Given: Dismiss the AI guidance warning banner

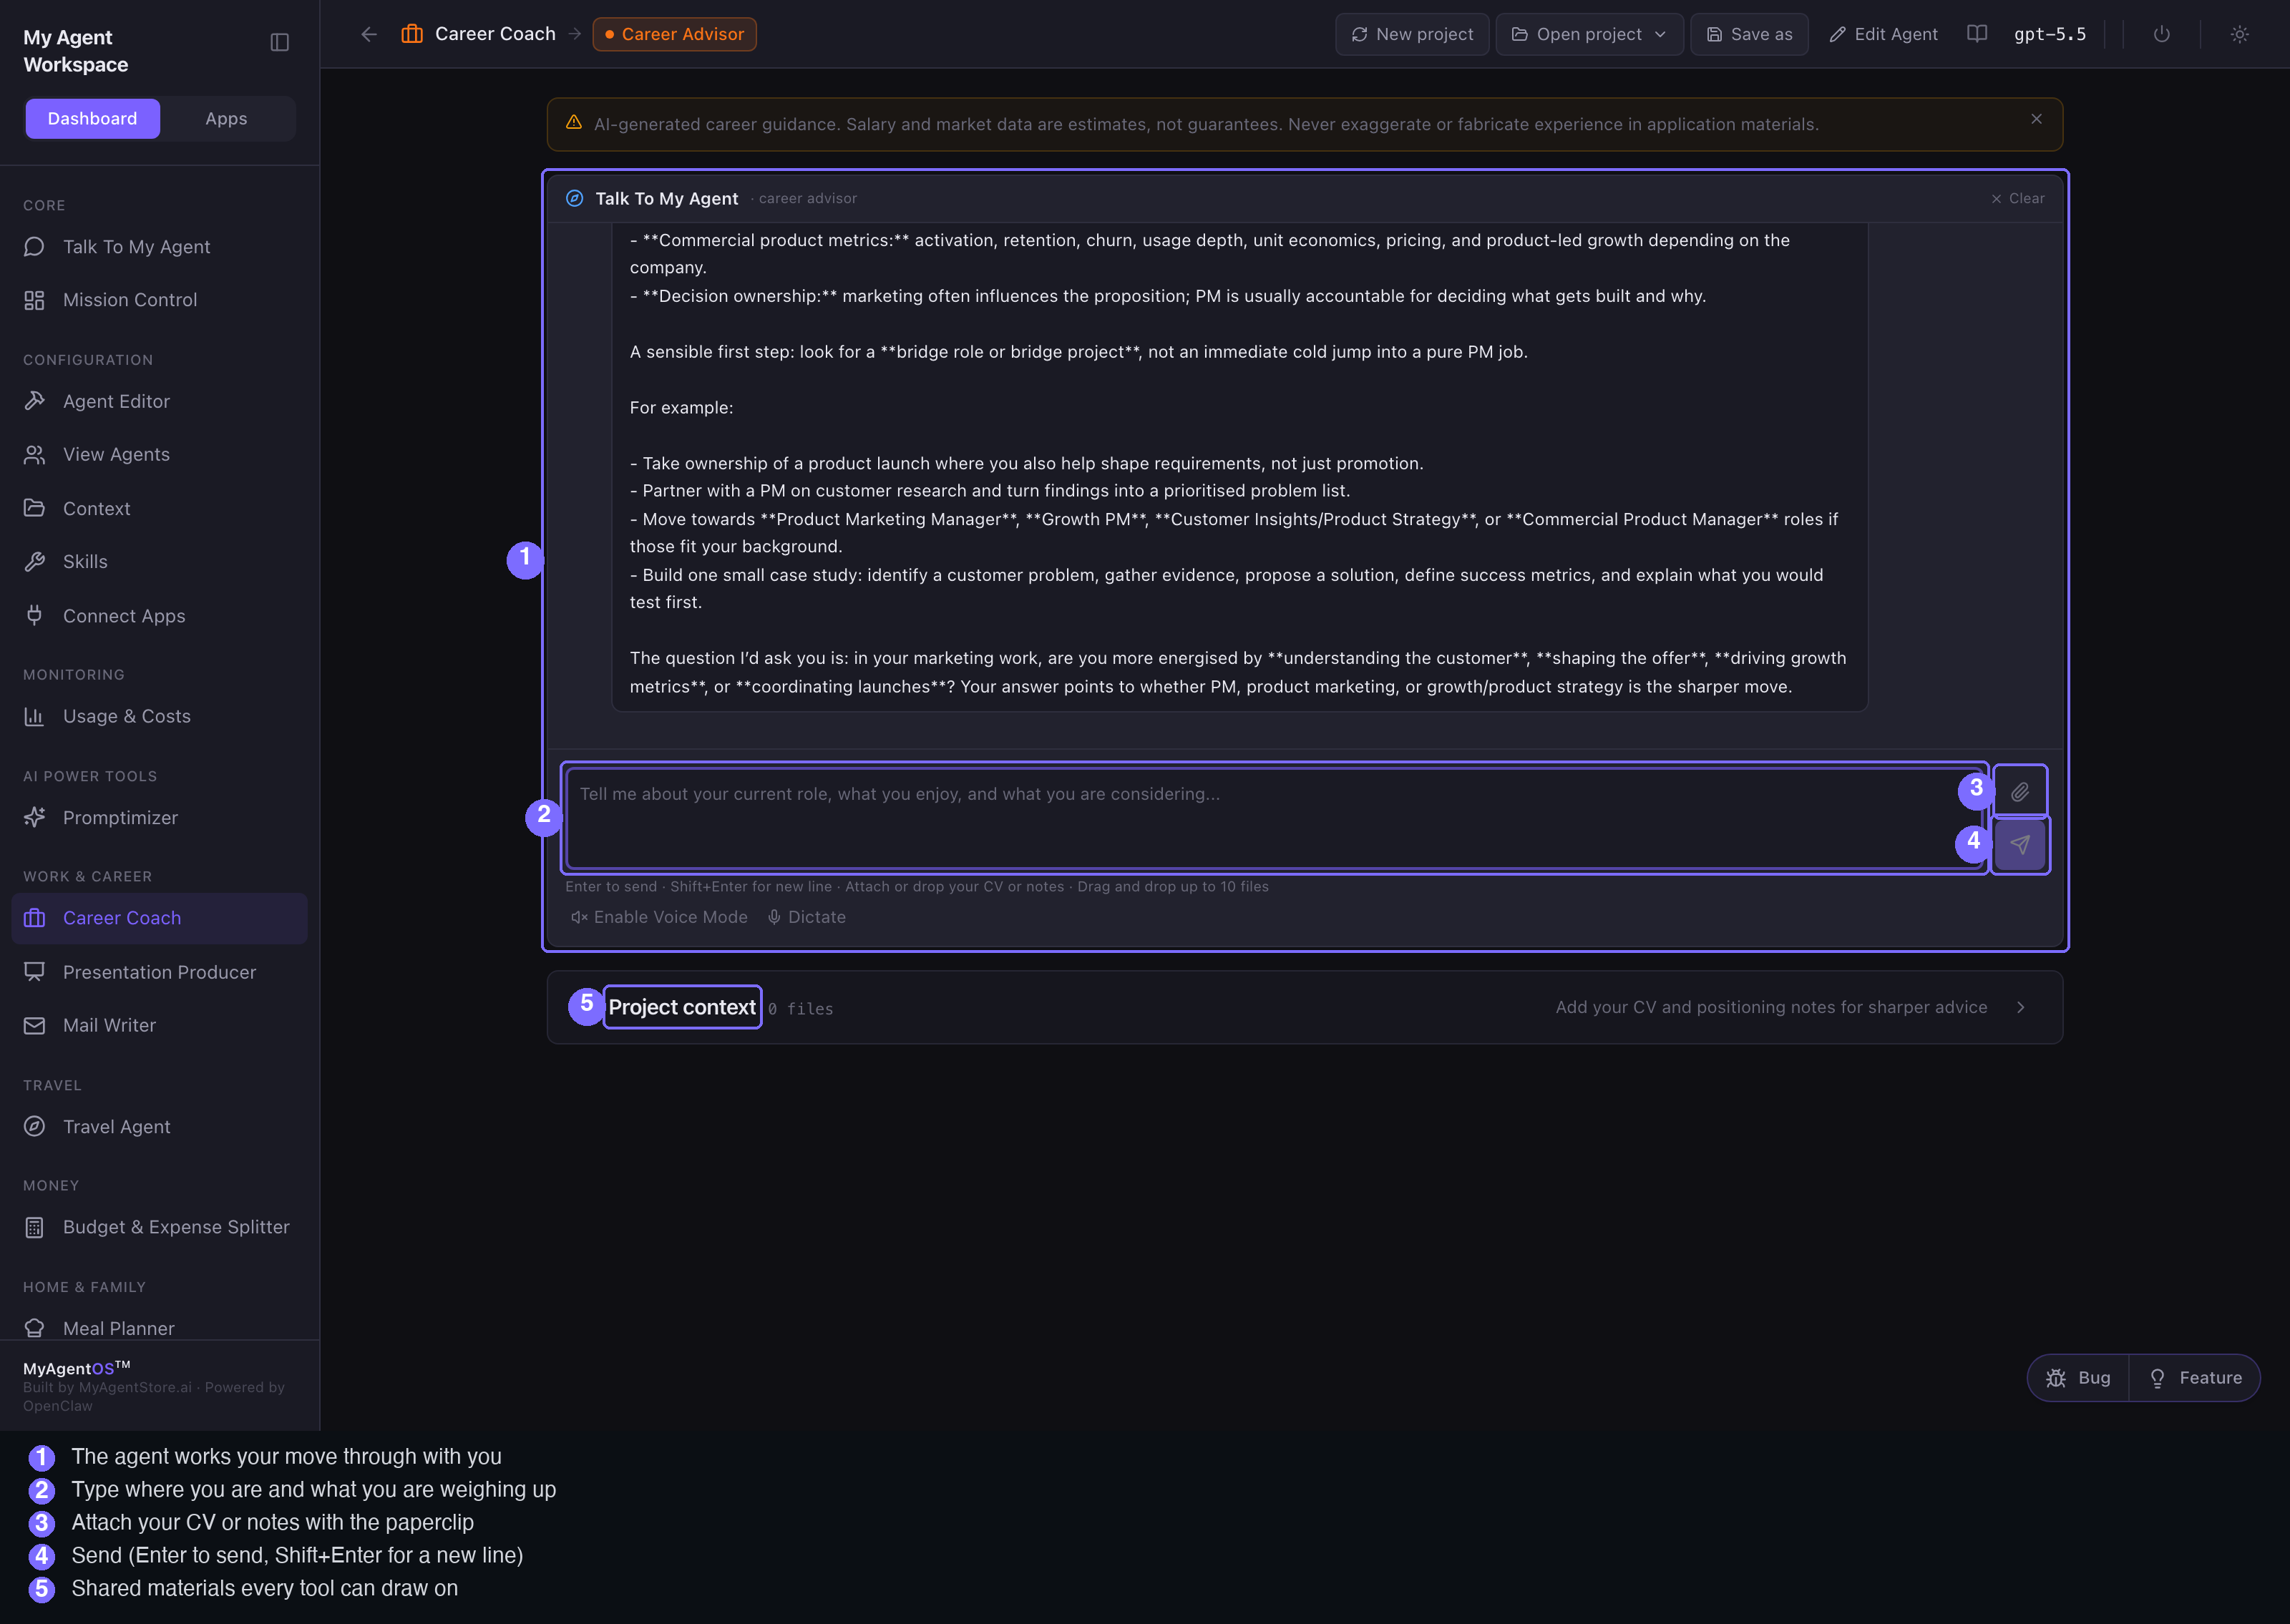Looking at the screenshot, I should pos(2036,119).
